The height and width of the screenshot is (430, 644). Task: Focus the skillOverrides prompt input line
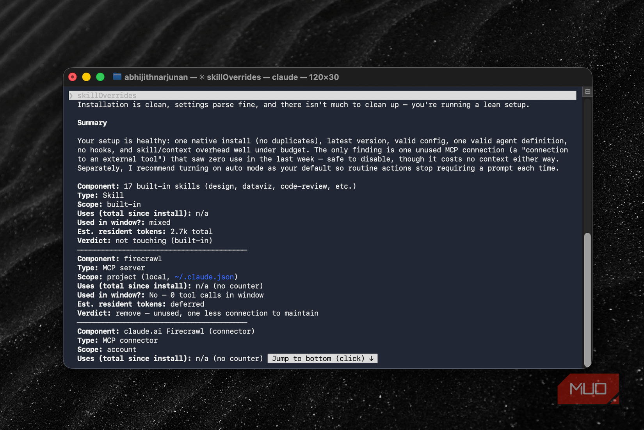322,95
